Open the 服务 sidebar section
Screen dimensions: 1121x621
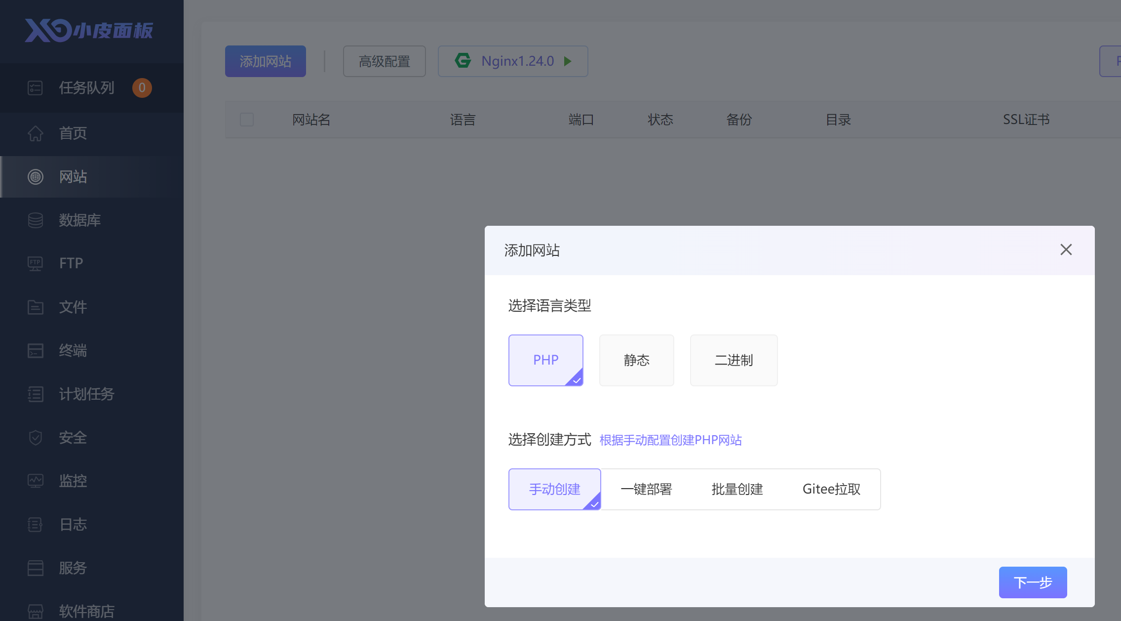click(92, 568)
